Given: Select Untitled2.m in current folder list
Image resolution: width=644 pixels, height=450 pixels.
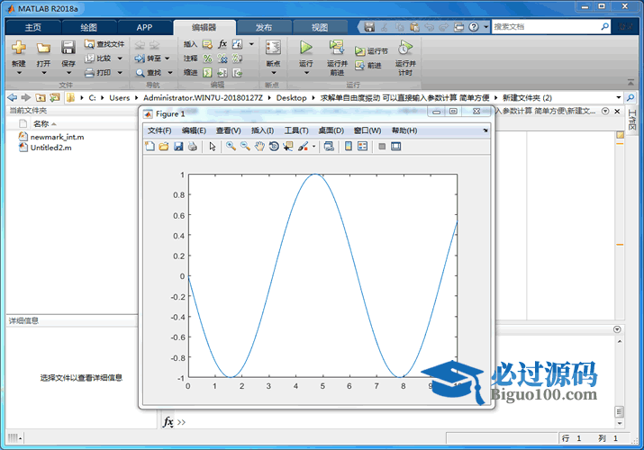Looking at the screenshot, I should [45, 148].
